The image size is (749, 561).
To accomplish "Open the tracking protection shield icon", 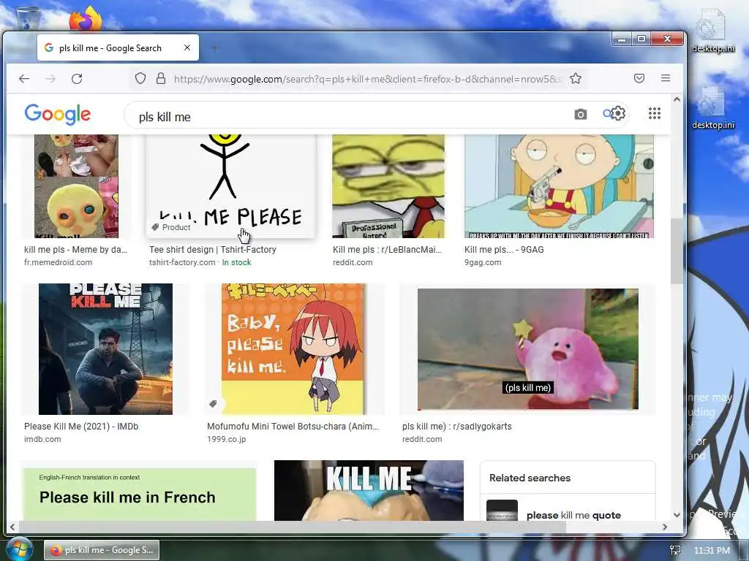I will click(x=140, y=78).
